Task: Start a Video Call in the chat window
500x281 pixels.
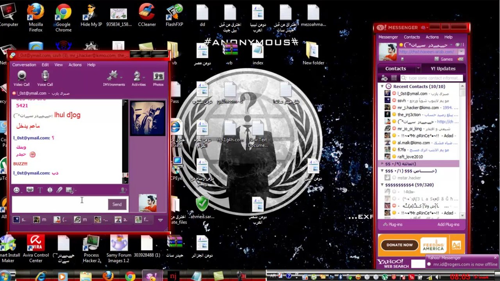Action: [x=21, y=78]
